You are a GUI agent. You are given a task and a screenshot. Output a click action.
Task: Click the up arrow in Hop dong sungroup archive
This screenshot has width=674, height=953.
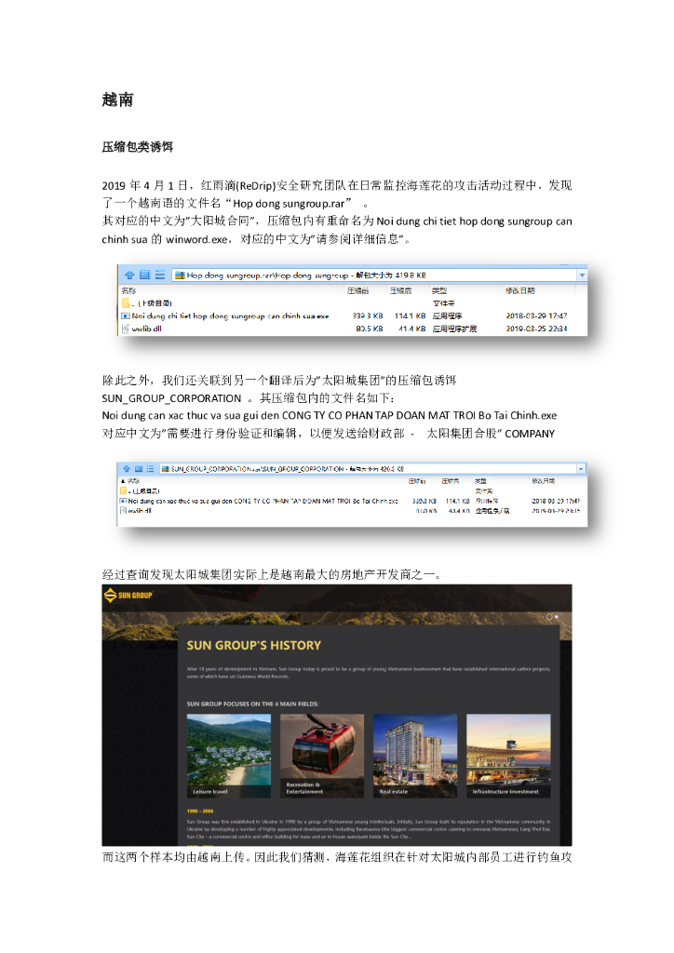click(128, 275)
